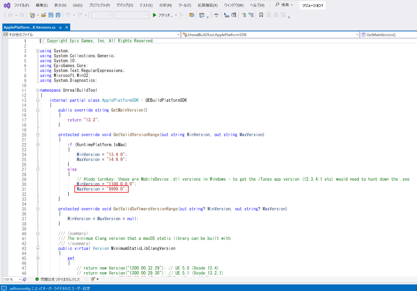Click the Save All icon

(x=58, y=15)
